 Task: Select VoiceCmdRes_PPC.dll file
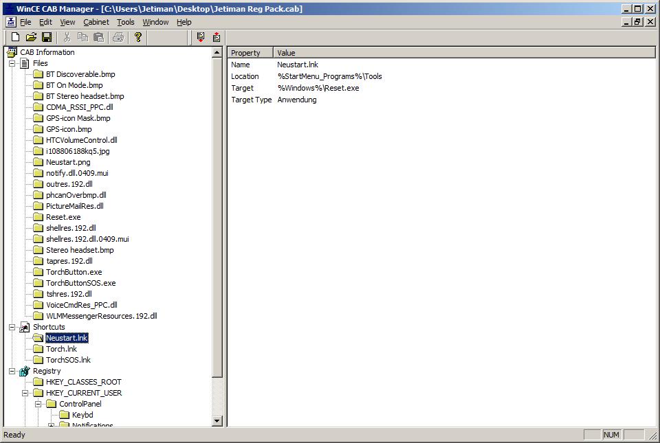click(82, 305)
